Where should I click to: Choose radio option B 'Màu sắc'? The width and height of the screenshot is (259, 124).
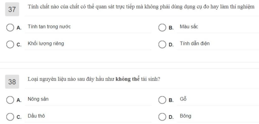[162, 28]
